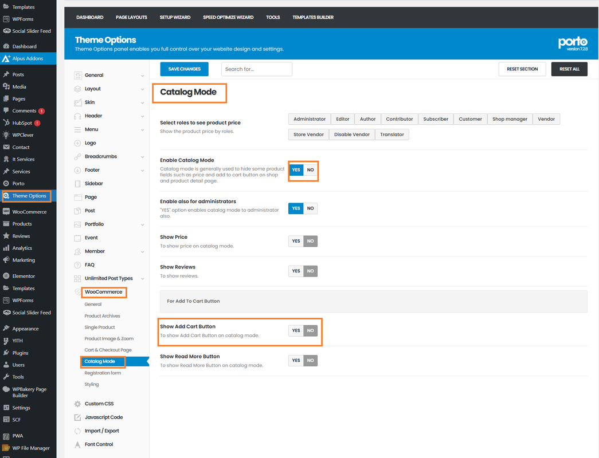
Task: Click the Search for... input field
Action: click(257, 69)
